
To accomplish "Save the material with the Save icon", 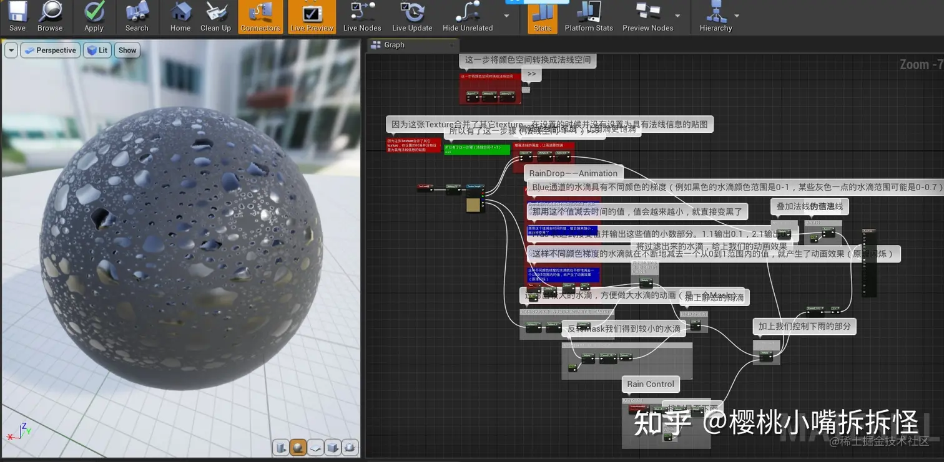I will (x=17, y=17).
